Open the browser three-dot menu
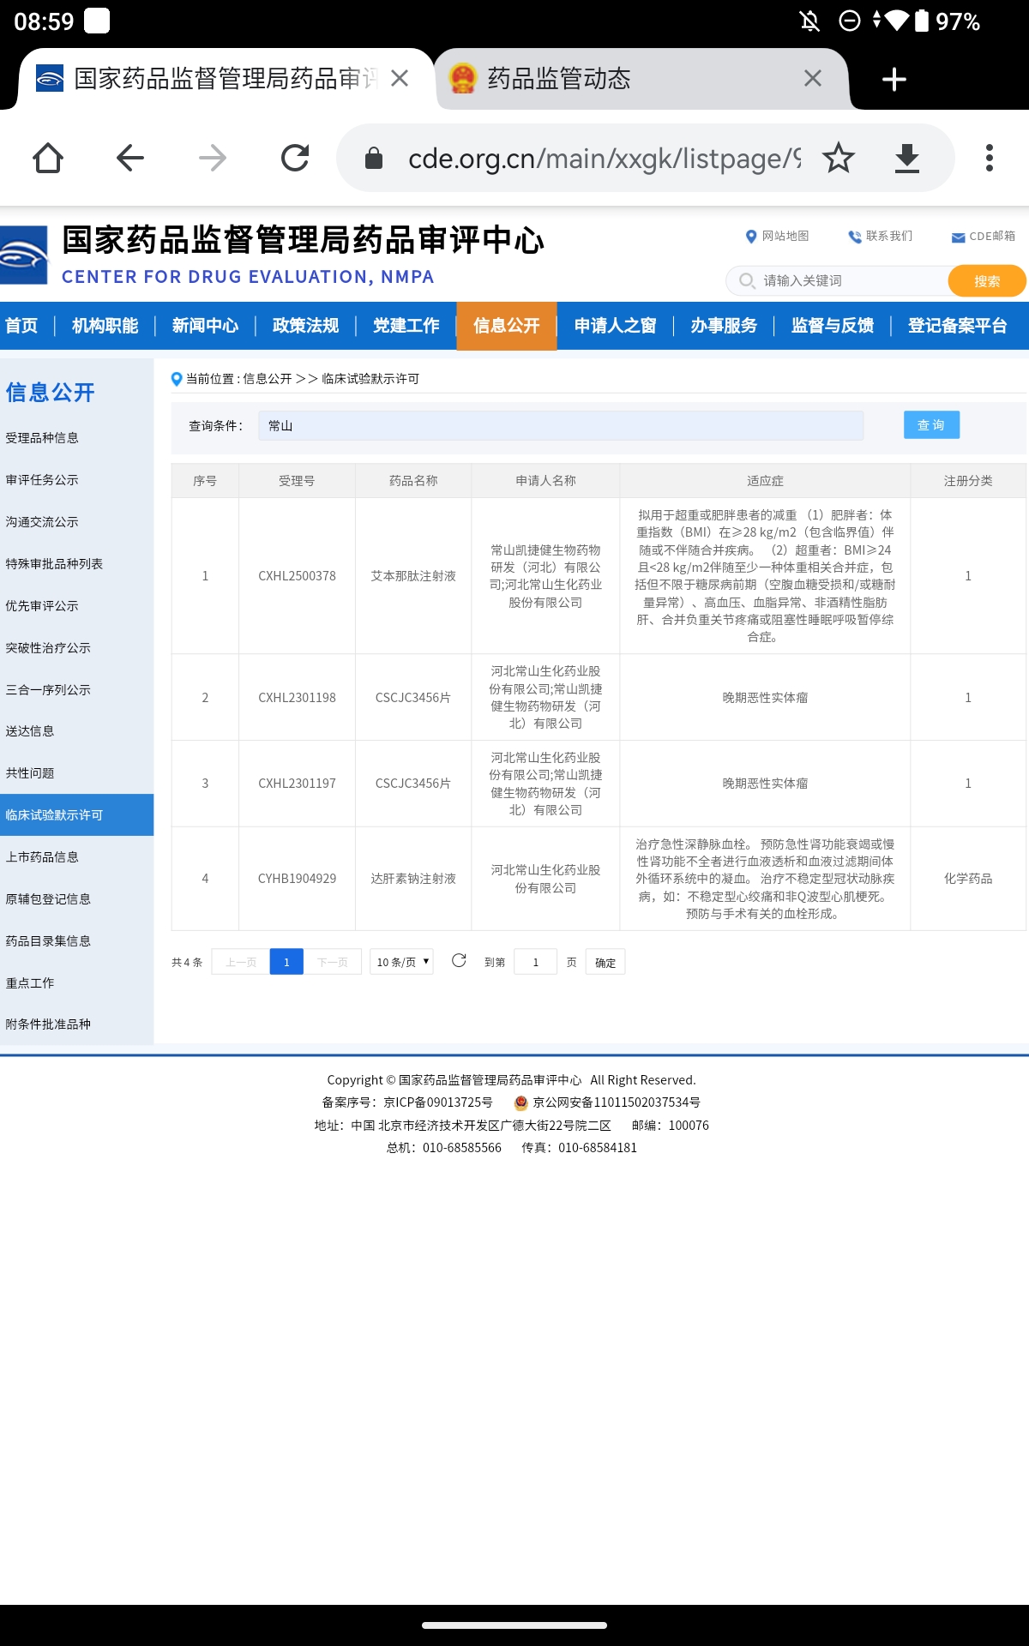 click(x=990, y=158)
